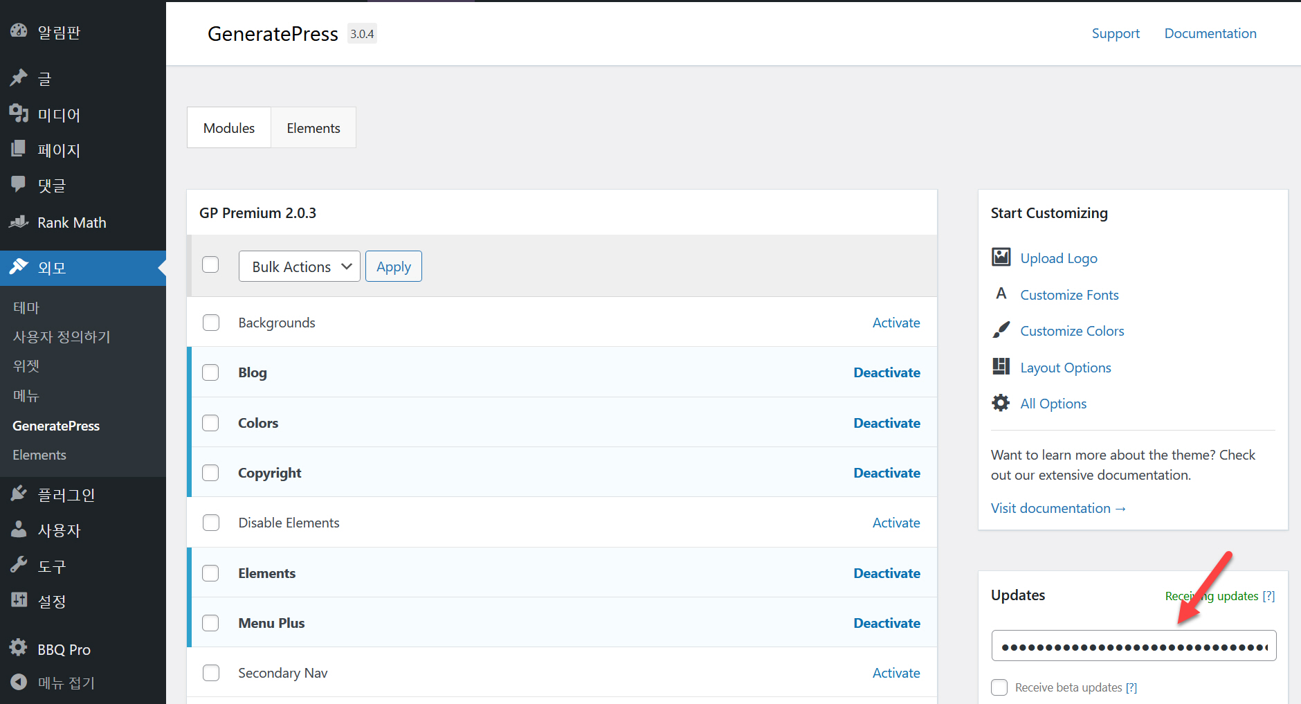Open 테마 submenu item
1301x704 pixels.
(26, 307)
